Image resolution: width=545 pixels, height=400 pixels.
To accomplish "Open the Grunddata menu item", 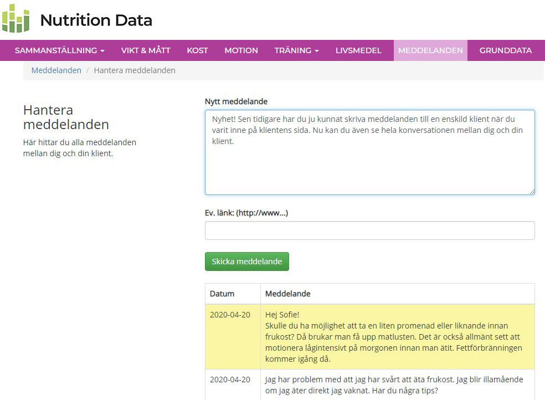I will (505, 50).
